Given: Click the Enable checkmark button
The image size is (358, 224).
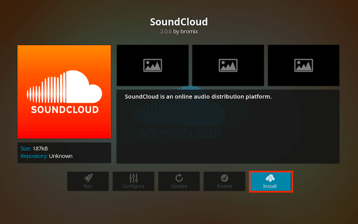Looking at the screenshot, I should coord(224,181).
